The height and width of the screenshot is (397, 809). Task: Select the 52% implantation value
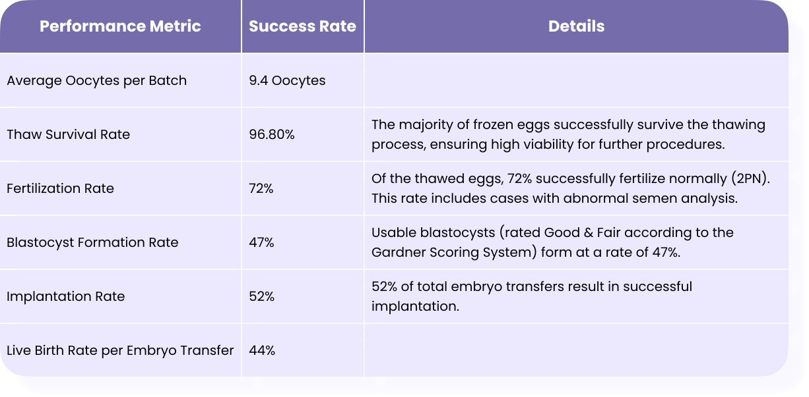[261, 297]
